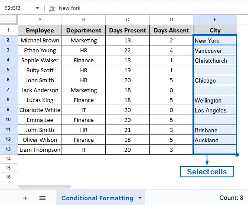The width and height of the screenshot is (248, 205).
Task: Open the Name box dropdown arrow
Action: [37, 8]
